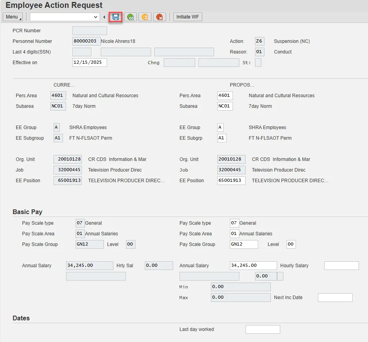Select the Hourly Salary input field
The image size is (368, 342).
341,266
